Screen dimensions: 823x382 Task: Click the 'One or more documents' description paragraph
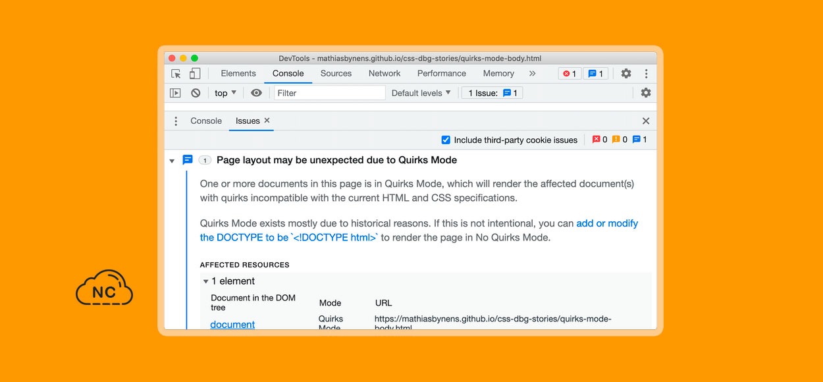[417, 190]
